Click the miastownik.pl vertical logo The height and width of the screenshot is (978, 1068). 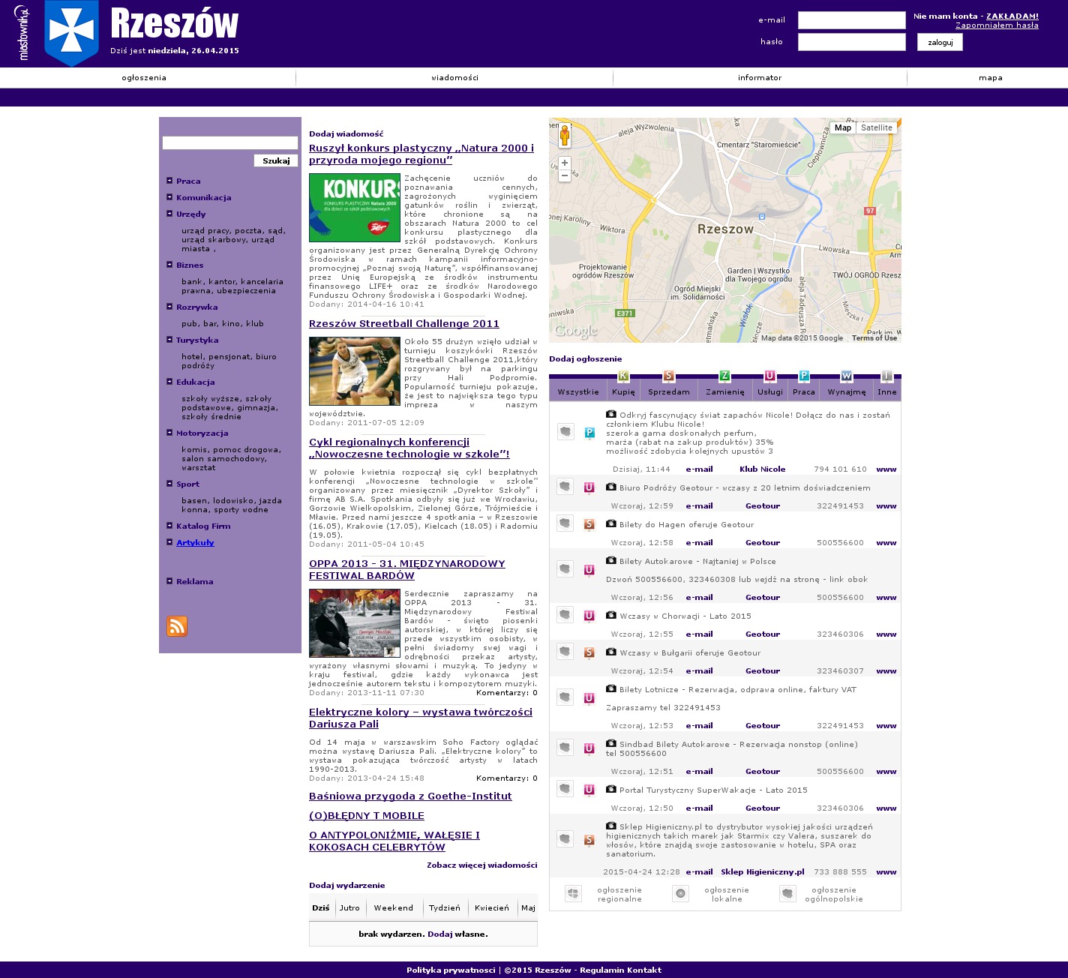click(22, 33)
